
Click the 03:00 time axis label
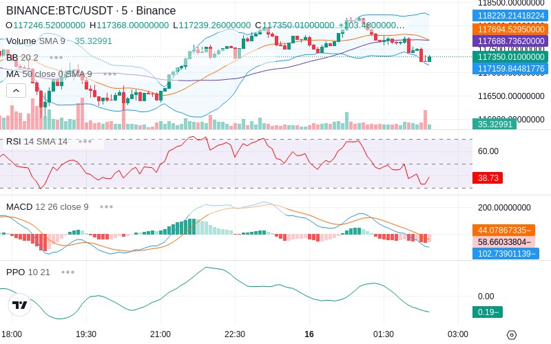pos(458,334)
